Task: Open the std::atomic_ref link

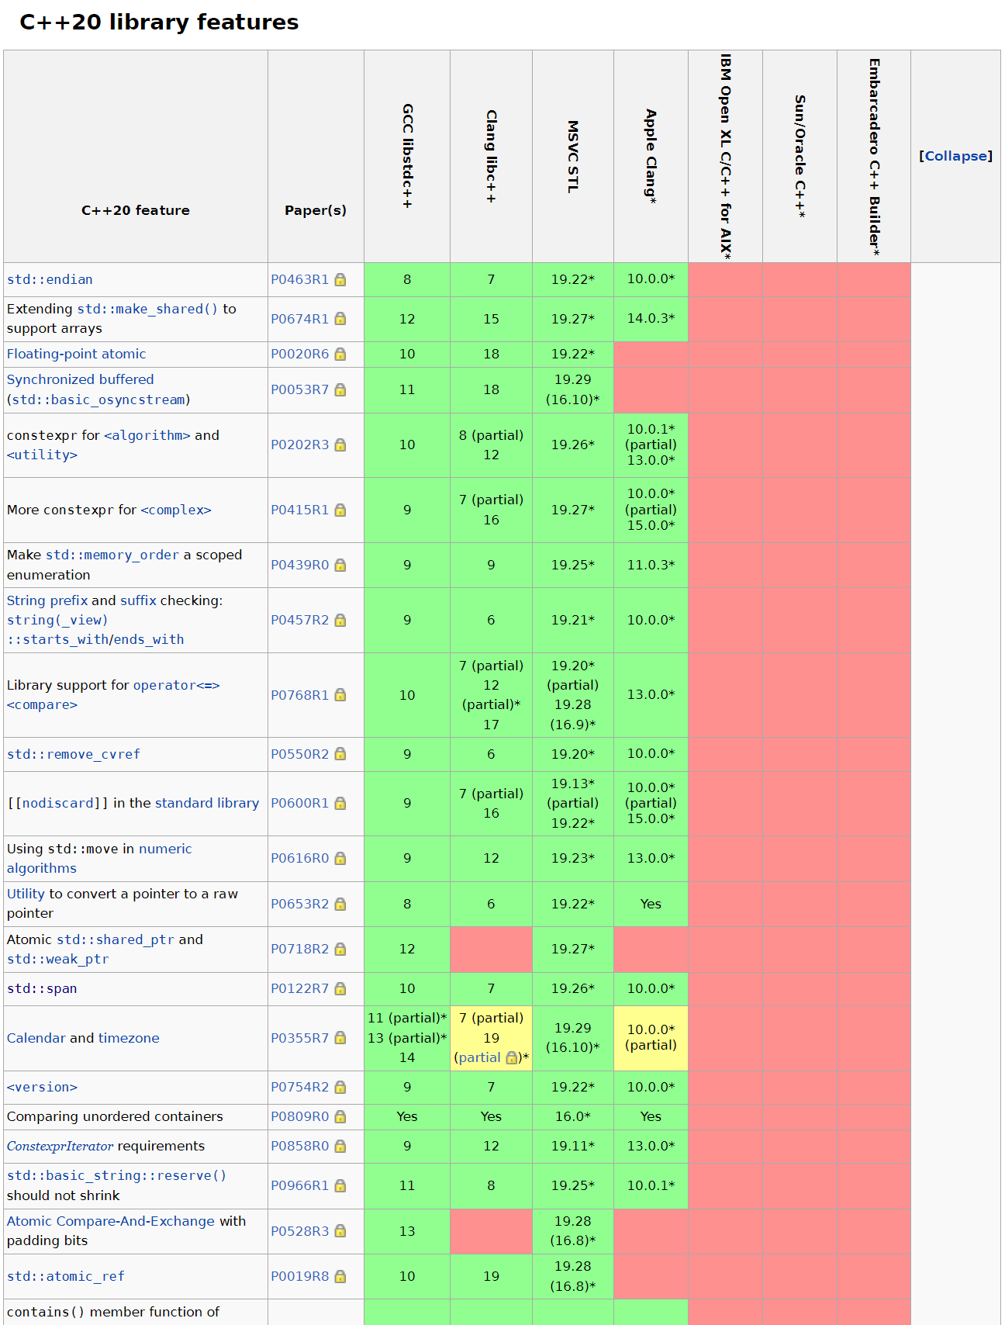Action: 66,1276
